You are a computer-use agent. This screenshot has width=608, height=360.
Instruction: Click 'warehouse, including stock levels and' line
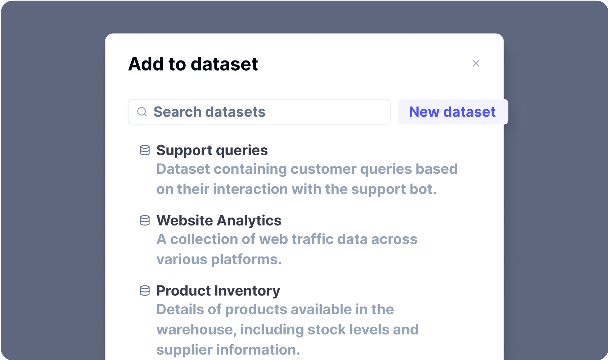[287, 330]
